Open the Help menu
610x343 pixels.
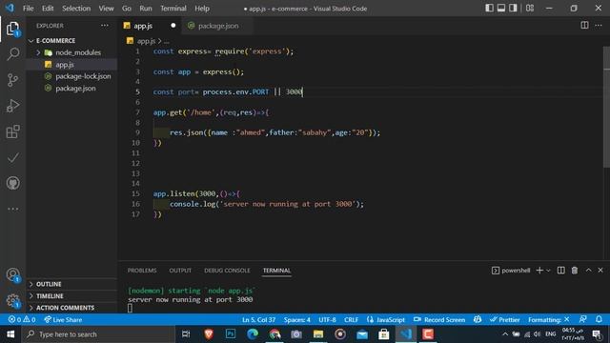[202, 9]
